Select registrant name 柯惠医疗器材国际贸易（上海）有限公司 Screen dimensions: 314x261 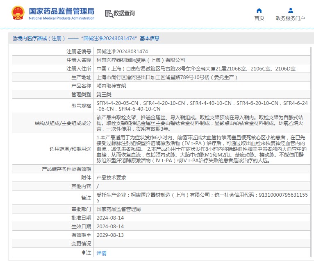click(x=141, y=60)
